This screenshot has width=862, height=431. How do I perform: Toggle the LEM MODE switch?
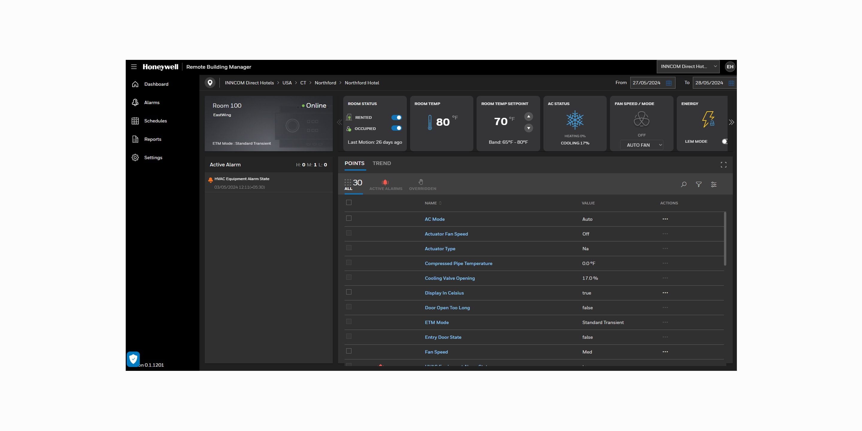click(x=725, y=142)
